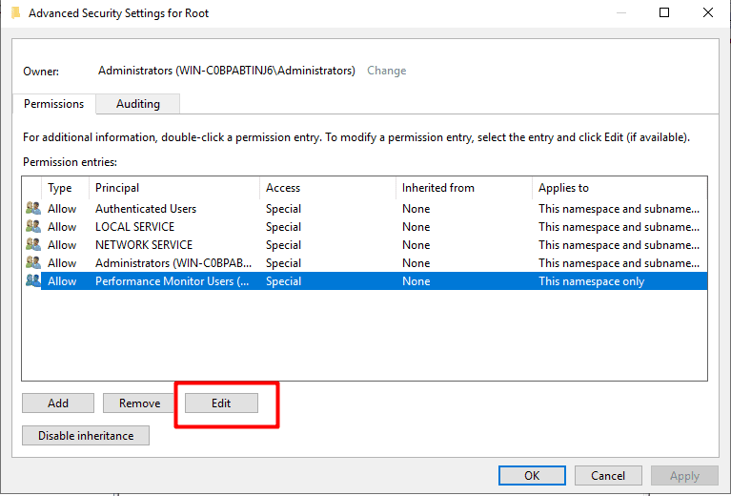Click Applies to value in Administrators row
Screen dimensions: 731x496
point(619,263)
